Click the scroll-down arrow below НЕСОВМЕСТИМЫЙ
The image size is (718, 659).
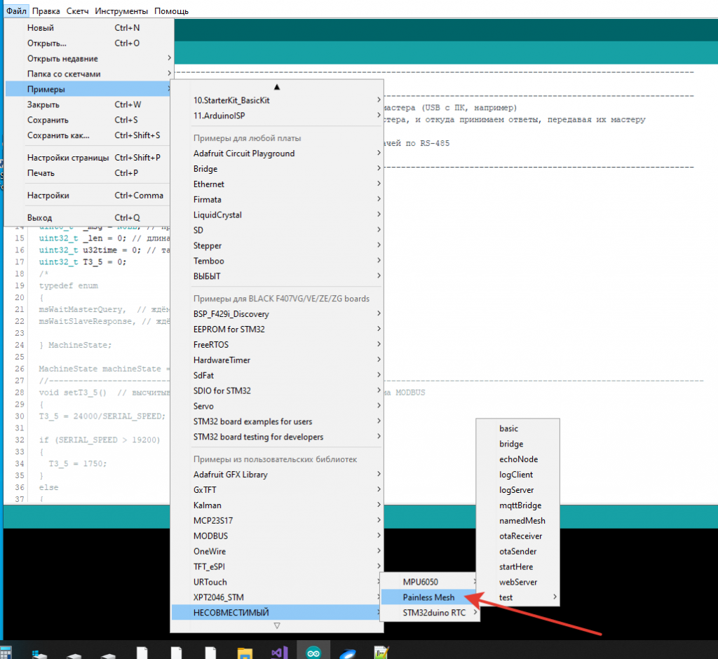[x=276, y=625]
